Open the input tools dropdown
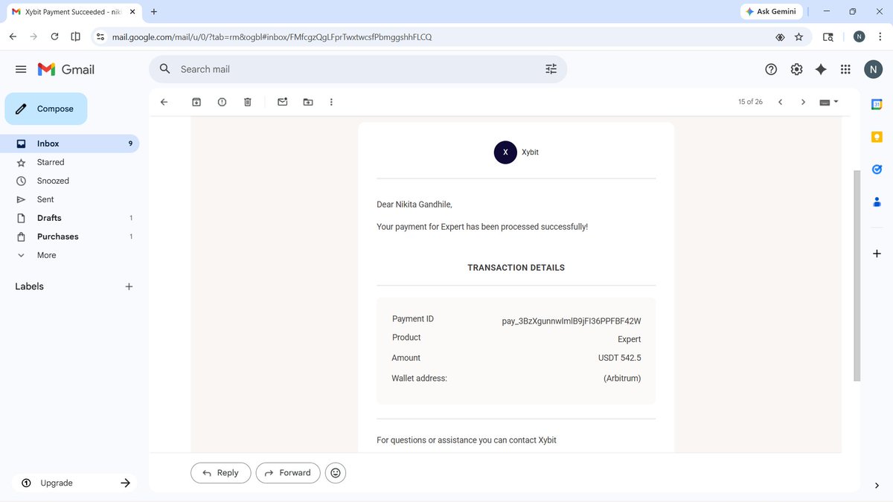 point(829,102)
